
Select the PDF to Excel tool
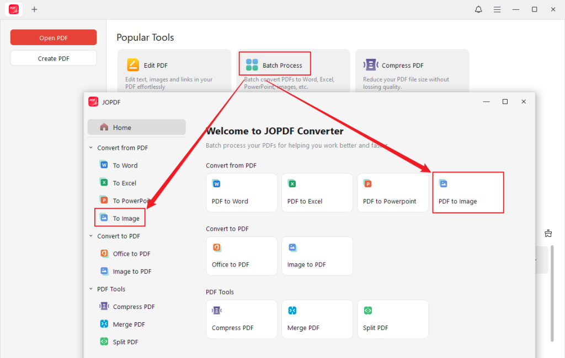click(x=317, y=192)
